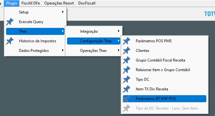215x116 pixels.
Task: Select Dados Protegidos entry
Action: click(x=35, y=51)
